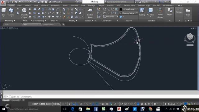The image size is (199, 112).
Task: Expand the Modify panel
Action: (73, 21)
